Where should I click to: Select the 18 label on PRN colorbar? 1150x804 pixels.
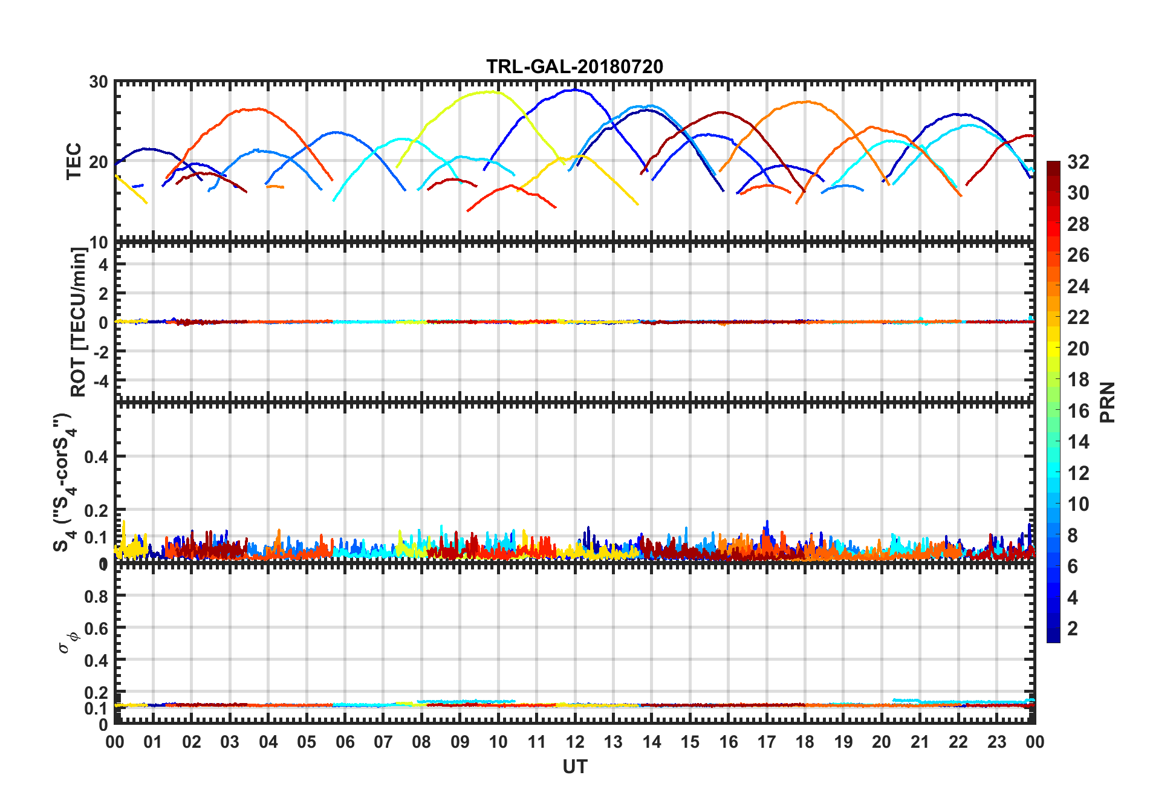click(1078, 379)
